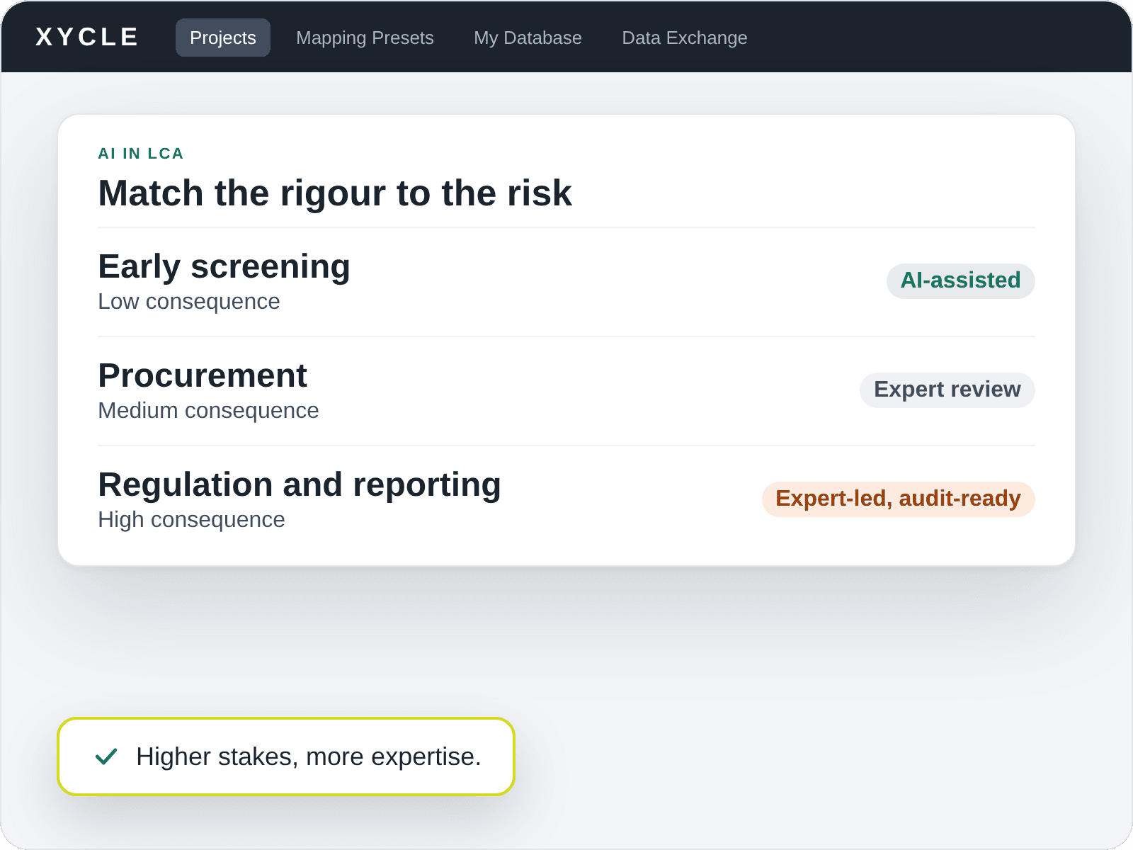Click 'Match the rigour to the risk' title
This screenshot has width=1133, height=850.
tap(335, 193)
